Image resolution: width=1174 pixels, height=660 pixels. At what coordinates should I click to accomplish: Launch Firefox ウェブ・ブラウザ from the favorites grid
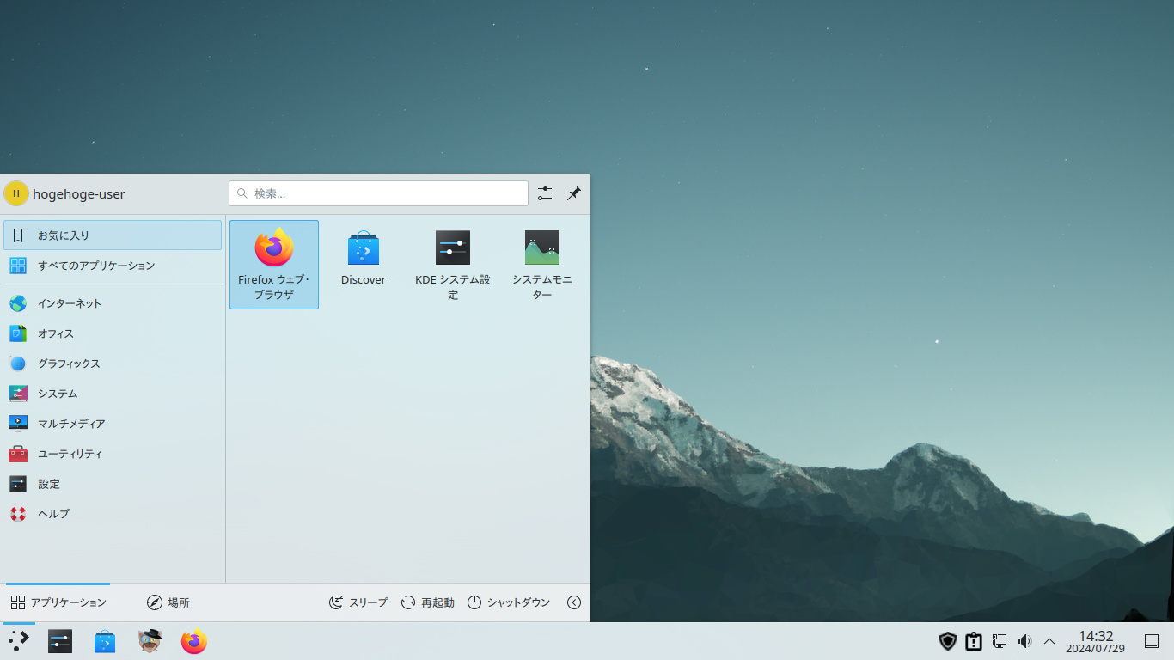click(274, 265)
